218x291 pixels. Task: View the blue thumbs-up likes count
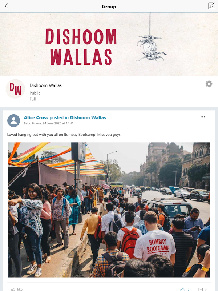tap(185, 289)
